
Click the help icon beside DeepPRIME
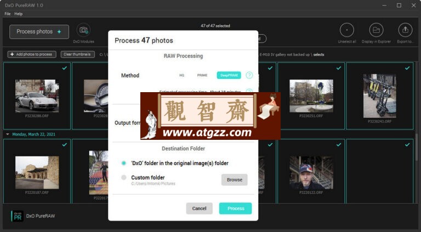coord(249,75)
